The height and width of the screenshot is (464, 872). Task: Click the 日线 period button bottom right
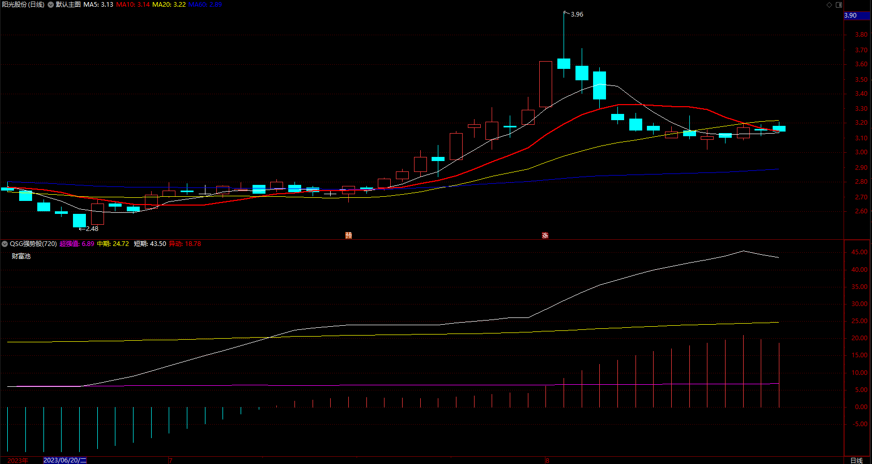(x=857, y=460)
